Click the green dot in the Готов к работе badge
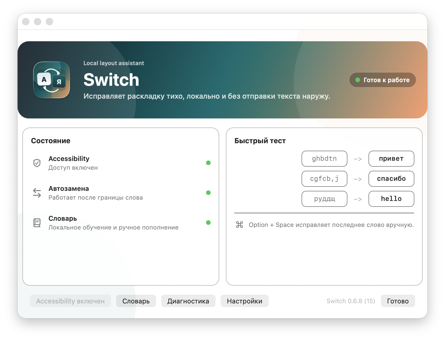 click(357, 80)
